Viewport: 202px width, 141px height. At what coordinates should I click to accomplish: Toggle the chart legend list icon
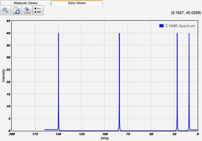pyautogui.click(x=38, y=11)
